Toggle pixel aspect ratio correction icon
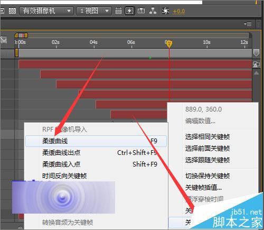The width and height of the screenshot is (264, 230). [118, 11]
